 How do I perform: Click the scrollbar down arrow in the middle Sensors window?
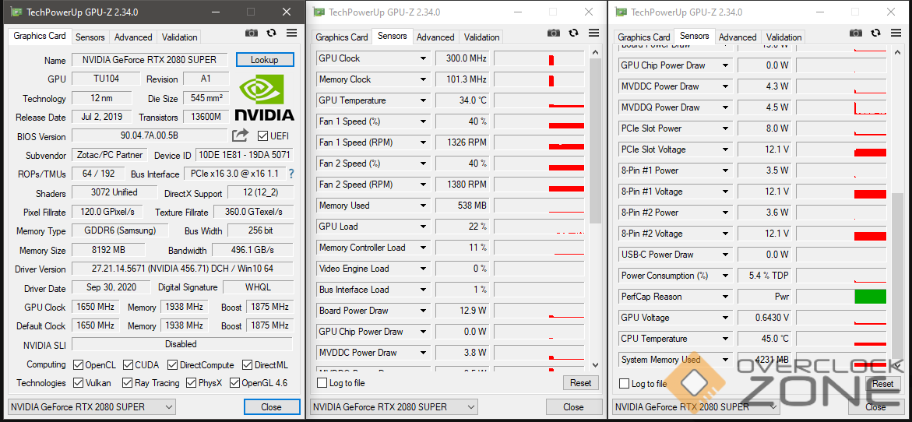[595, 364]
